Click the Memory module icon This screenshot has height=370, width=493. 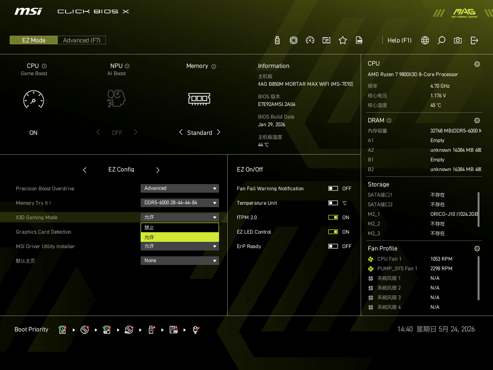coord(199,99)
